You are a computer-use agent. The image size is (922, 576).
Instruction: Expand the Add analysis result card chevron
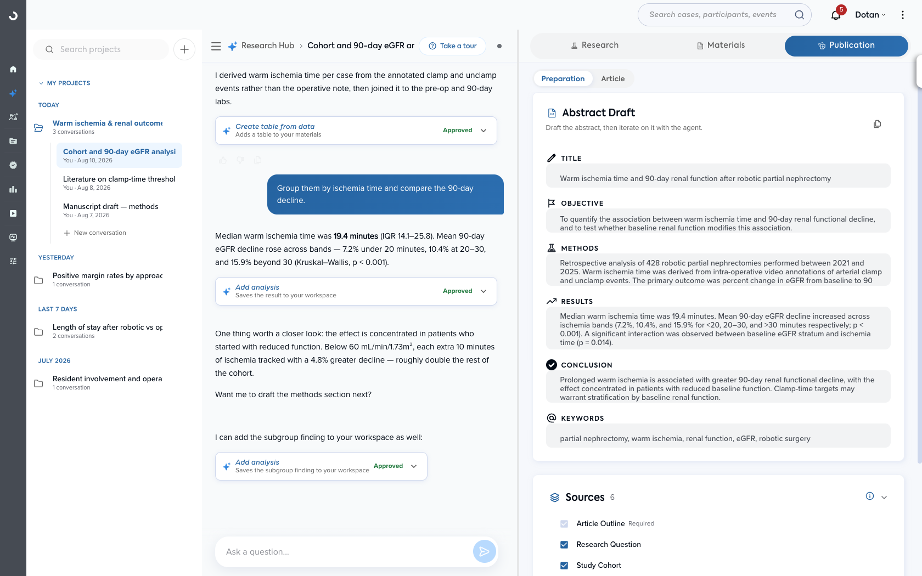click(x=484, y=291)
